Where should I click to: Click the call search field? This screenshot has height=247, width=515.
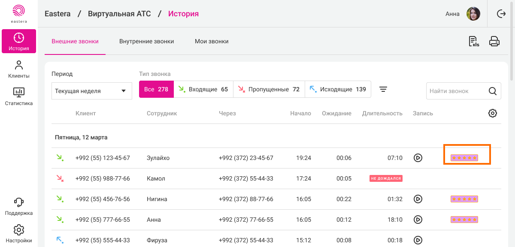(457, 91)
